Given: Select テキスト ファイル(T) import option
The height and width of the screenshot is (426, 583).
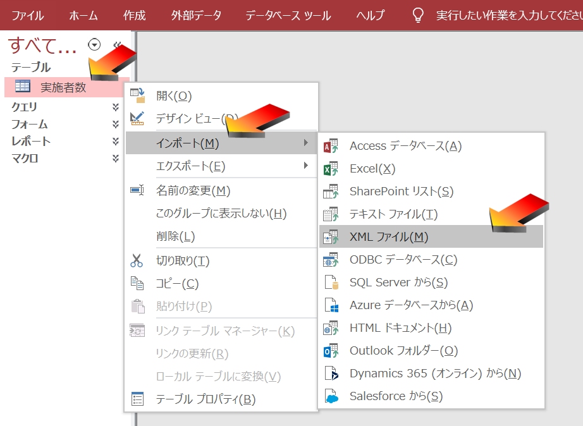Looking at the screenshot, I should click(431, 214).
